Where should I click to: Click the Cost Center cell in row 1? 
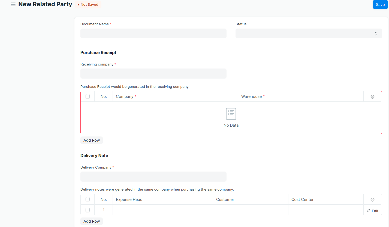[326, 210]
